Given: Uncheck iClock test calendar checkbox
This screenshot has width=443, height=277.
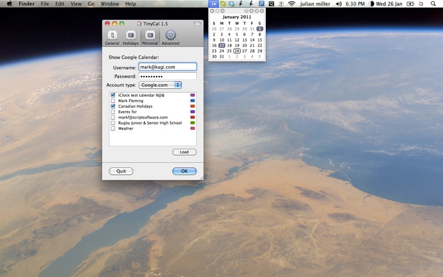Looking at the screenshot, I should tap(113, 95).
